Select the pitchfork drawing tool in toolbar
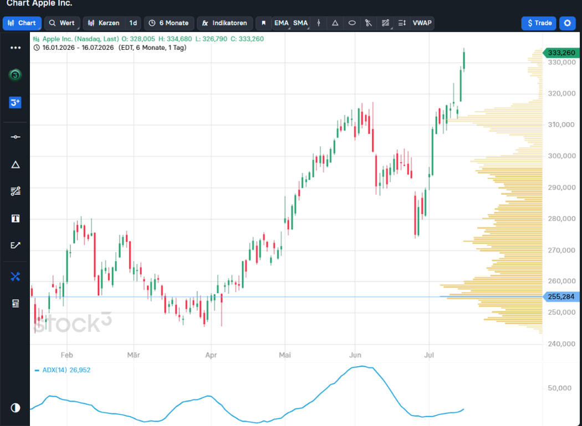Viewport: 582px width, 426px height. click(x=368, y=23)
